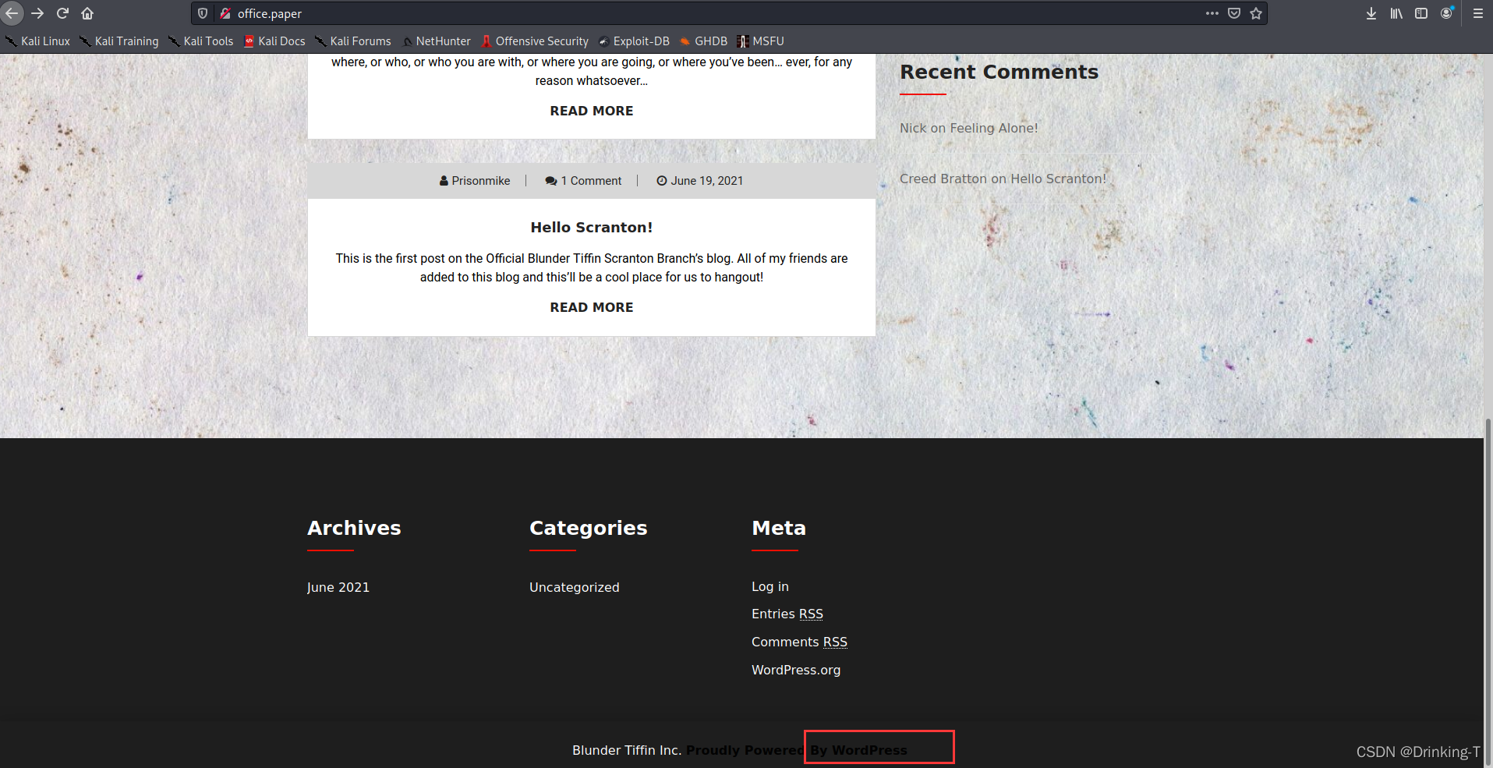Open Offensive Security bookmark
The width and height of the screenshot is (1493, 768).
[534, 41]
